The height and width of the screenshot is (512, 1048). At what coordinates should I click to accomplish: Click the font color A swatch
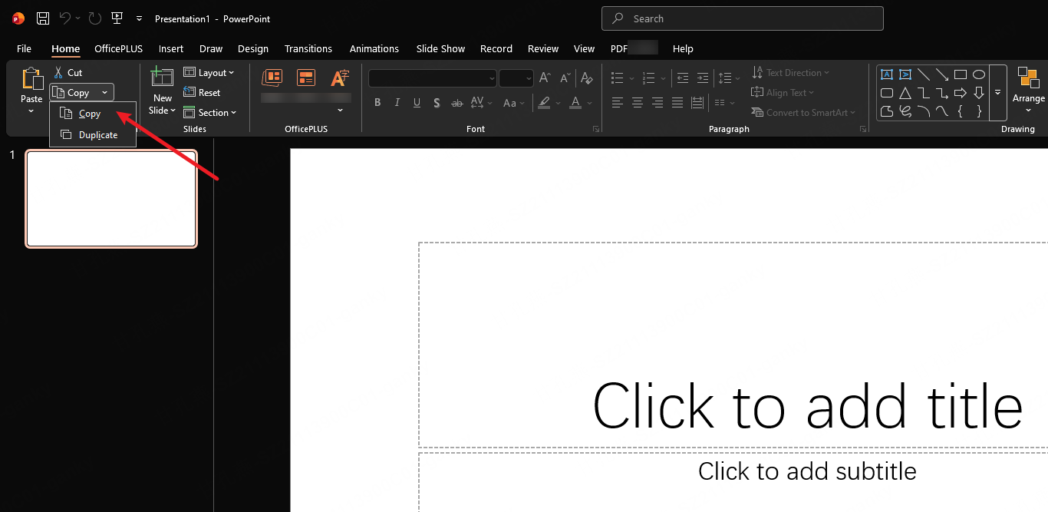point(575,103)
